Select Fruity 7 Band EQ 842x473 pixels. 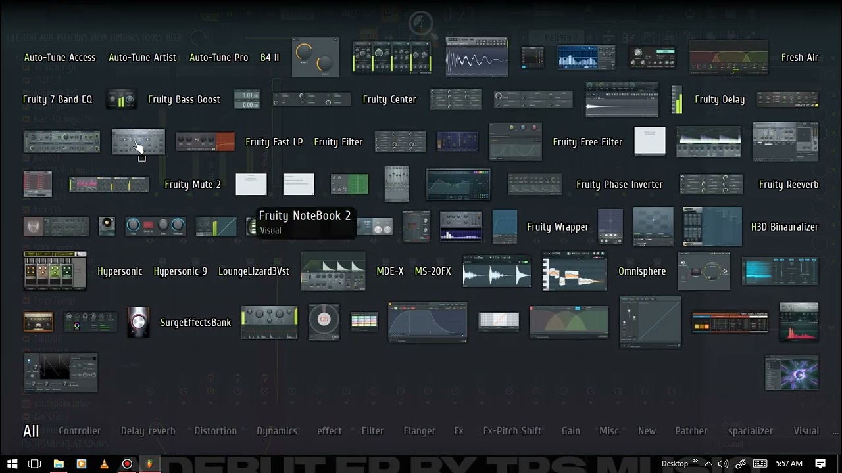click(58, 100)
